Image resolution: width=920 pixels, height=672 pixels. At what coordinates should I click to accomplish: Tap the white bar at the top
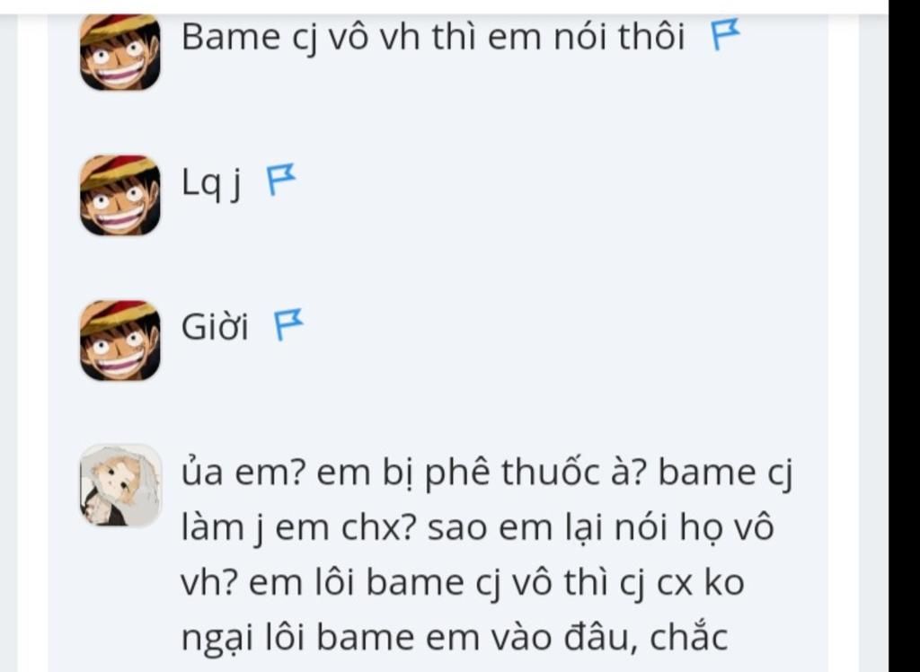[x=444, y=6]
